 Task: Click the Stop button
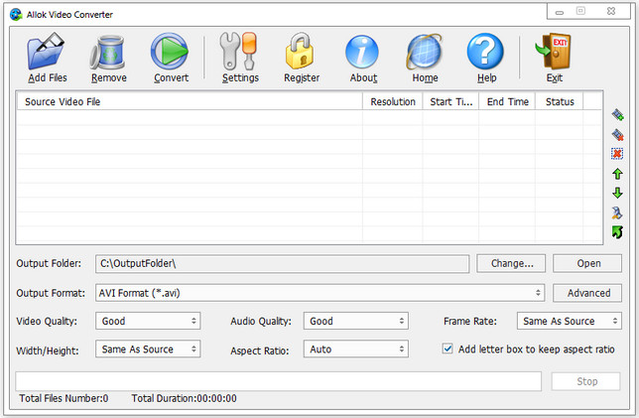click(x=586, y=381)
